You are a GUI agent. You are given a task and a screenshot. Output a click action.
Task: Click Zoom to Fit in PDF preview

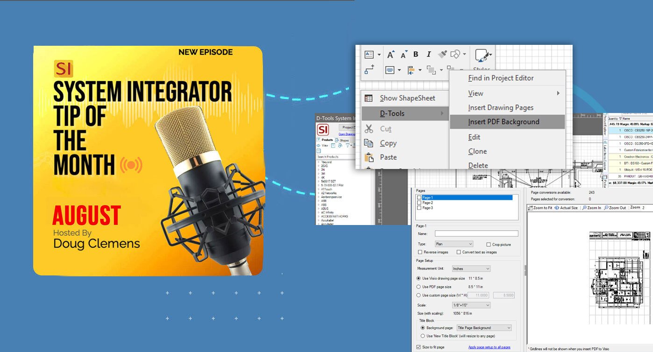point(540,208)
